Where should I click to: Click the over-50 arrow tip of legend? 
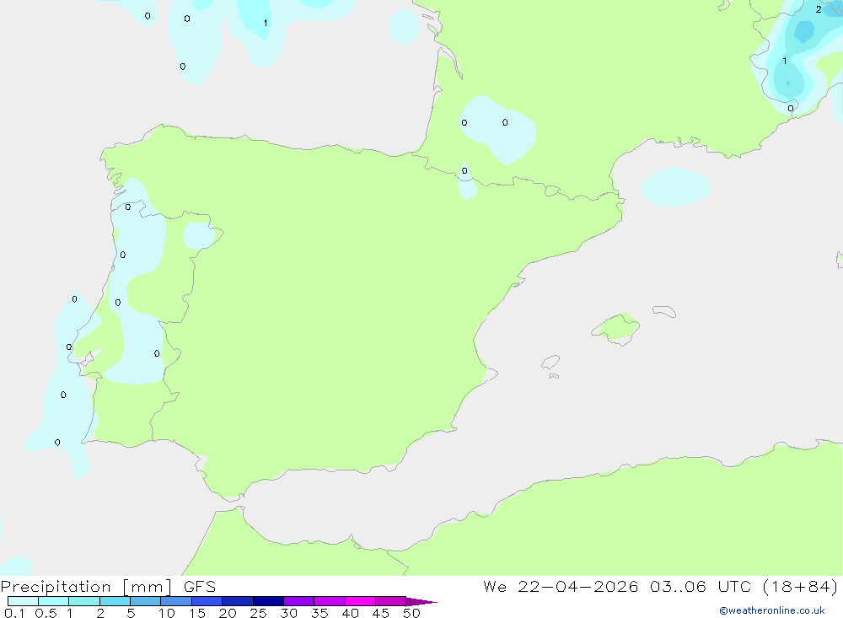(x=421, y=601)
